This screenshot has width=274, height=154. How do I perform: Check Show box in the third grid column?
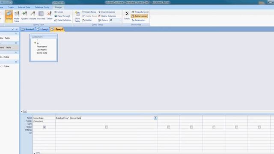coord(169,127)
